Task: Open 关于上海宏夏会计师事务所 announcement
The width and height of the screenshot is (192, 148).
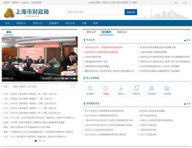Action: [x=39, y=136]
